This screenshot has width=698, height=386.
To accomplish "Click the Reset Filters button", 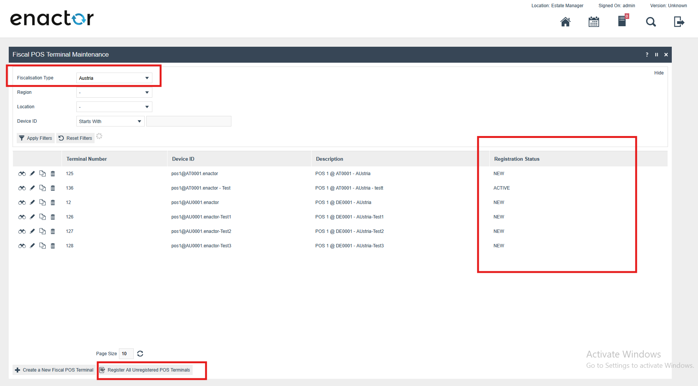I will (x=76, y=138).
